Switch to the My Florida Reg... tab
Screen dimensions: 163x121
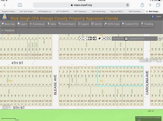click(x=99, y=11)
